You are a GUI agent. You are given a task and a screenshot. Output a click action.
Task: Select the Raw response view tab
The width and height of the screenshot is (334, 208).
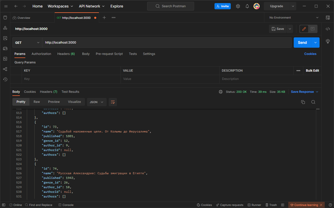[x=37, y=102]
